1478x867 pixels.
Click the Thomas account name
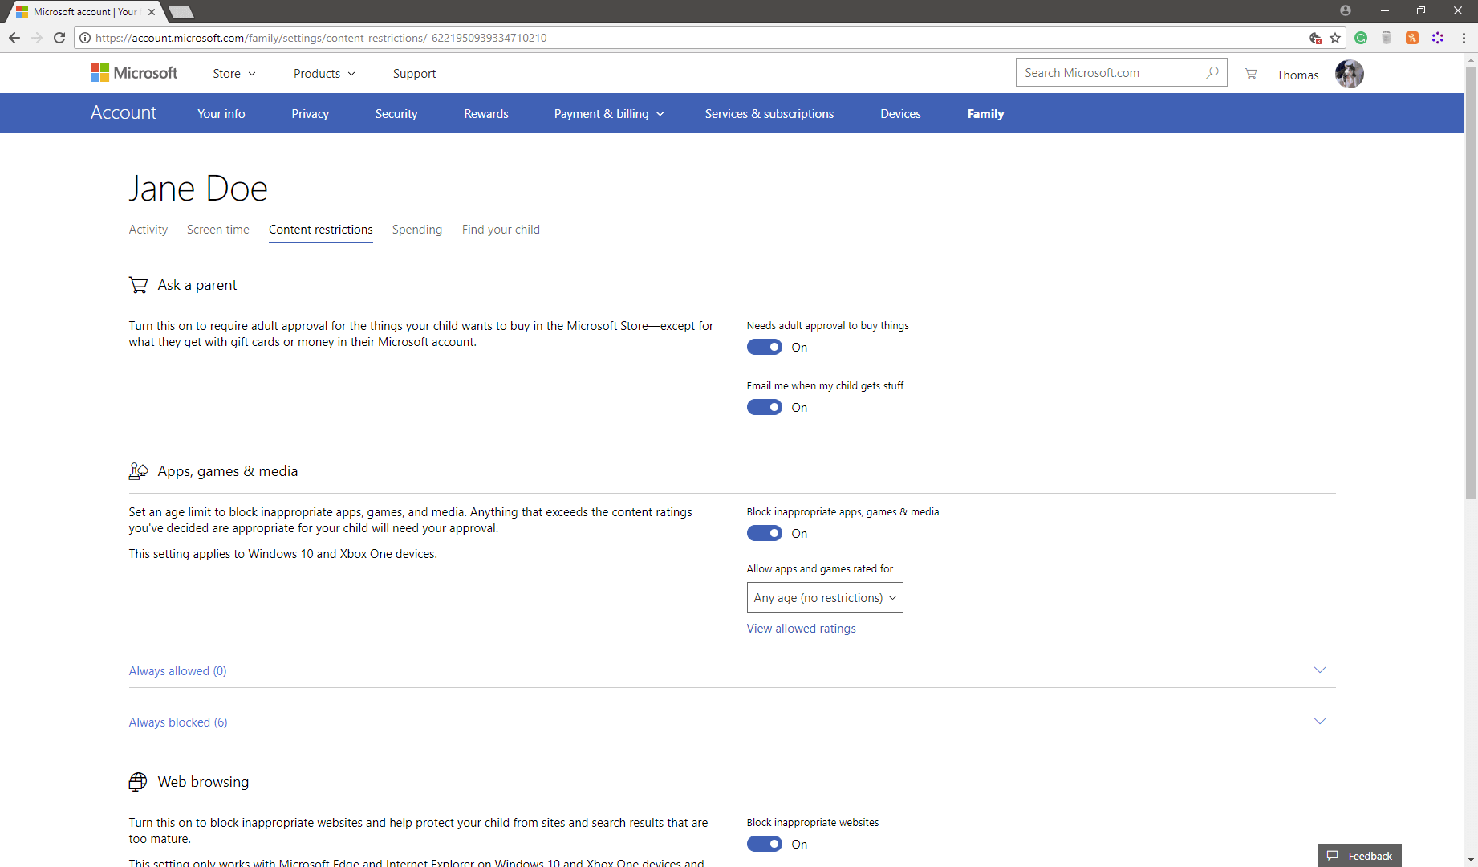pos(1297,75)
